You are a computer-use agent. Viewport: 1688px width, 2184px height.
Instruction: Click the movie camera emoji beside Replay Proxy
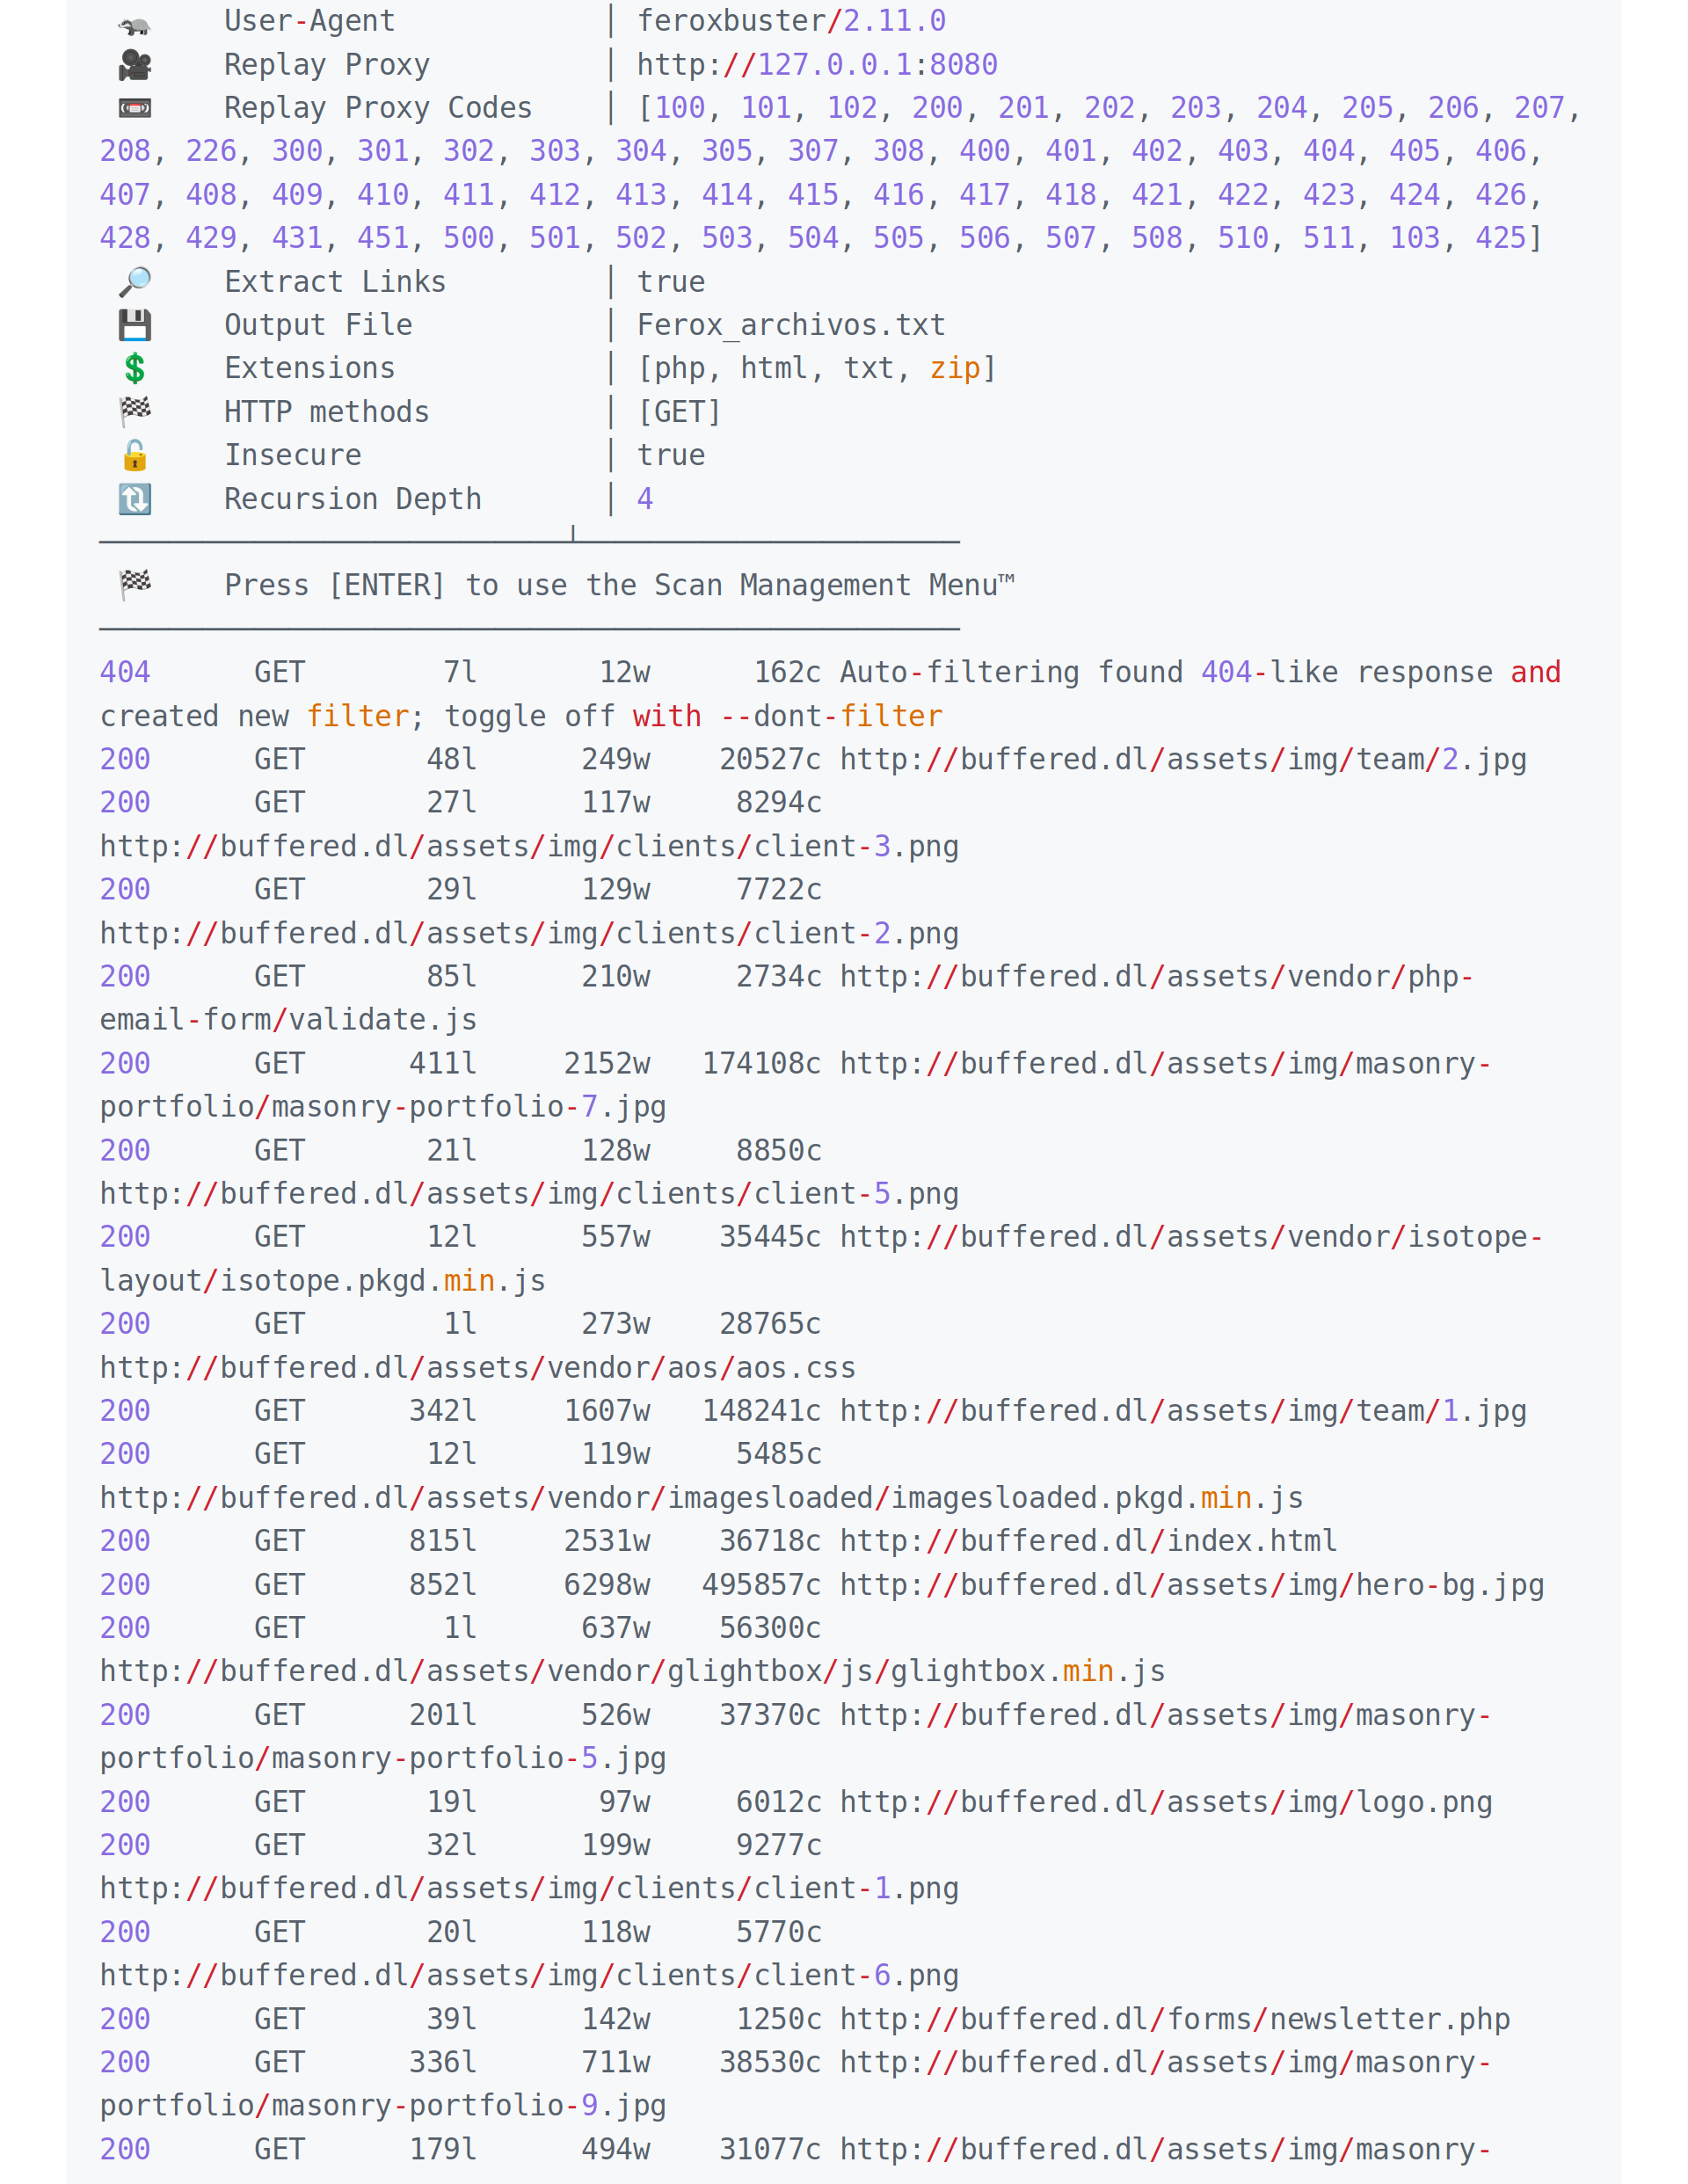[x=134, y=65]
